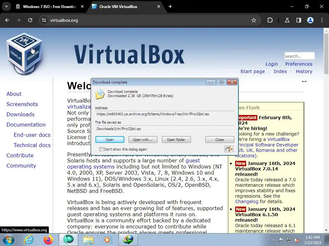Screen dimensions: 329x246
Task: Open the guest operating systems link
Action: point(133,164)
